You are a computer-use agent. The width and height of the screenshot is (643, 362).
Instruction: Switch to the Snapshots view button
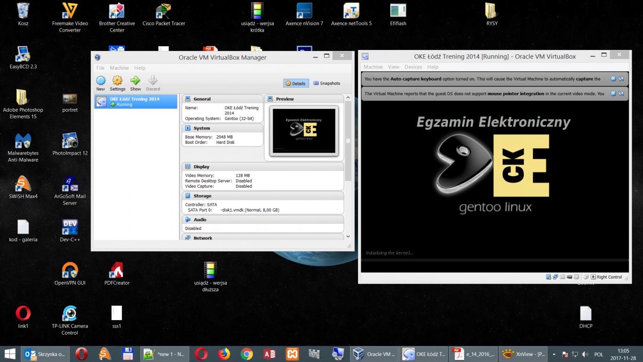point(326,83)
